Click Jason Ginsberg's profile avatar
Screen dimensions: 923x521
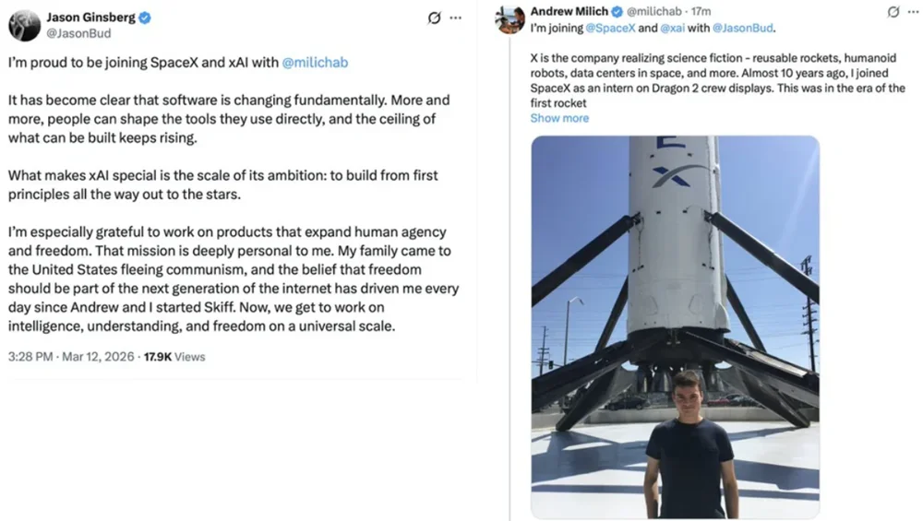pyautogui.click(x=24, y=25)
